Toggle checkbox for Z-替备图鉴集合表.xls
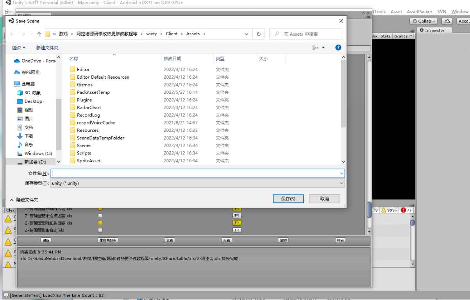 click(x=100, y=230)
